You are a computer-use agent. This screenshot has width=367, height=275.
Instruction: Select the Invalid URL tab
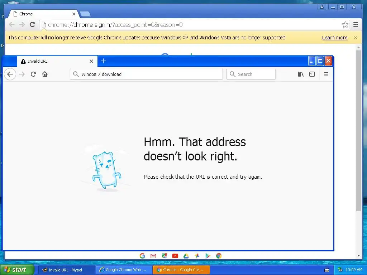pos(57,61)
